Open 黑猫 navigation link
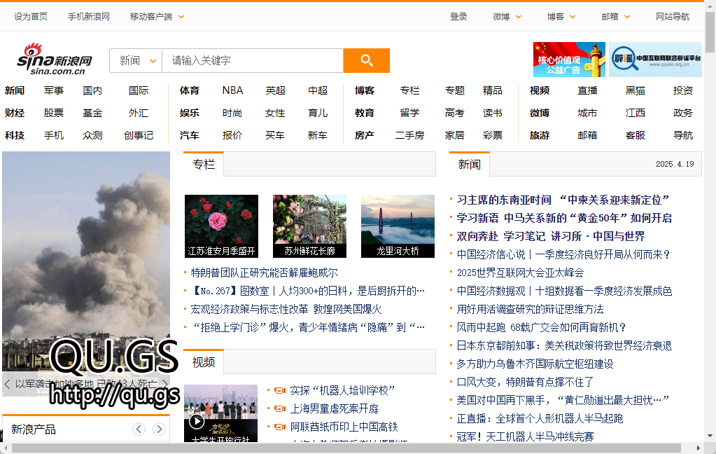716x454 pixels. click(x=636, y=90)
